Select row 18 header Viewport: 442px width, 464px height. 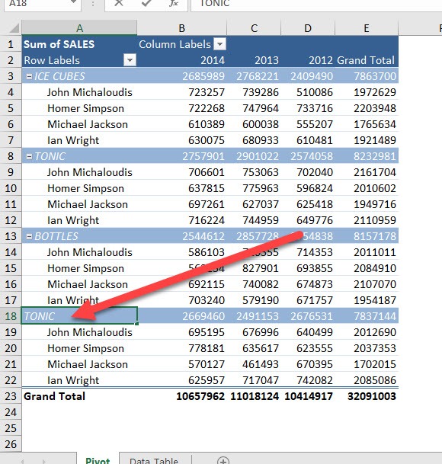[11, 316]
